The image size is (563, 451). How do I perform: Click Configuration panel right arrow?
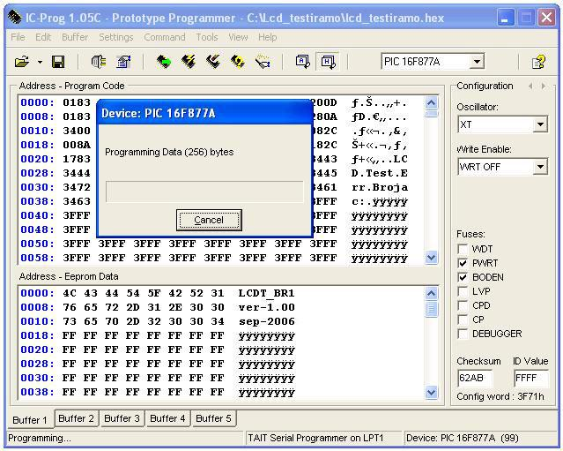click(544, 86)
